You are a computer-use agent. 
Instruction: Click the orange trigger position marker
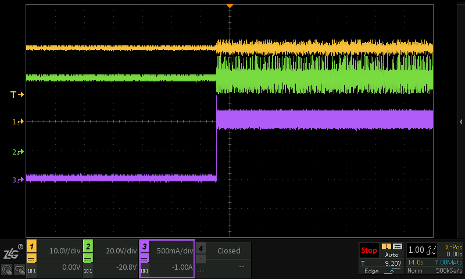pos(230,6)
